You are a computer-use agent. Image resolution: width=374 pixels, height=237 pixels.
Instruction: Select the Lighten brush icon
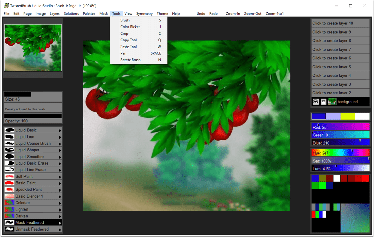coord(10,209)
